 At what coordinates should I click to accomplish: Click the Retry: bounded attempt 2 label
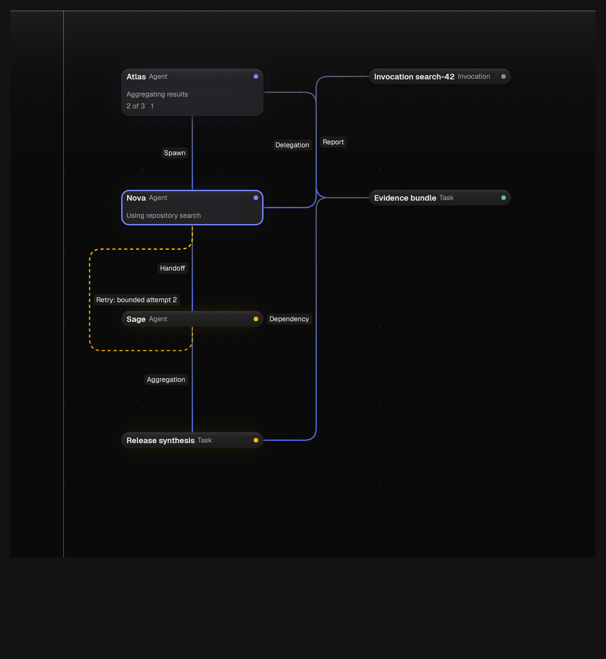(137, 300)
